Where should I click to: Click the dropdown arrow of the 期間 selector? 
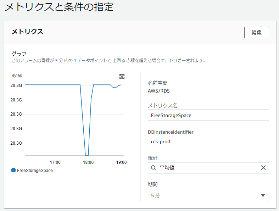(x=263, y=195)
